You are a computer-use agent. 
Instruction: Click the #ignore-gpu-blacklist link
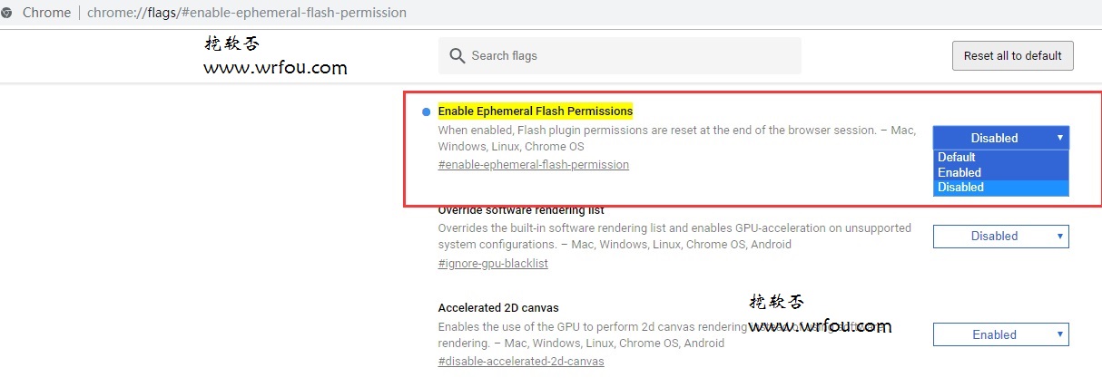point(493,264)
